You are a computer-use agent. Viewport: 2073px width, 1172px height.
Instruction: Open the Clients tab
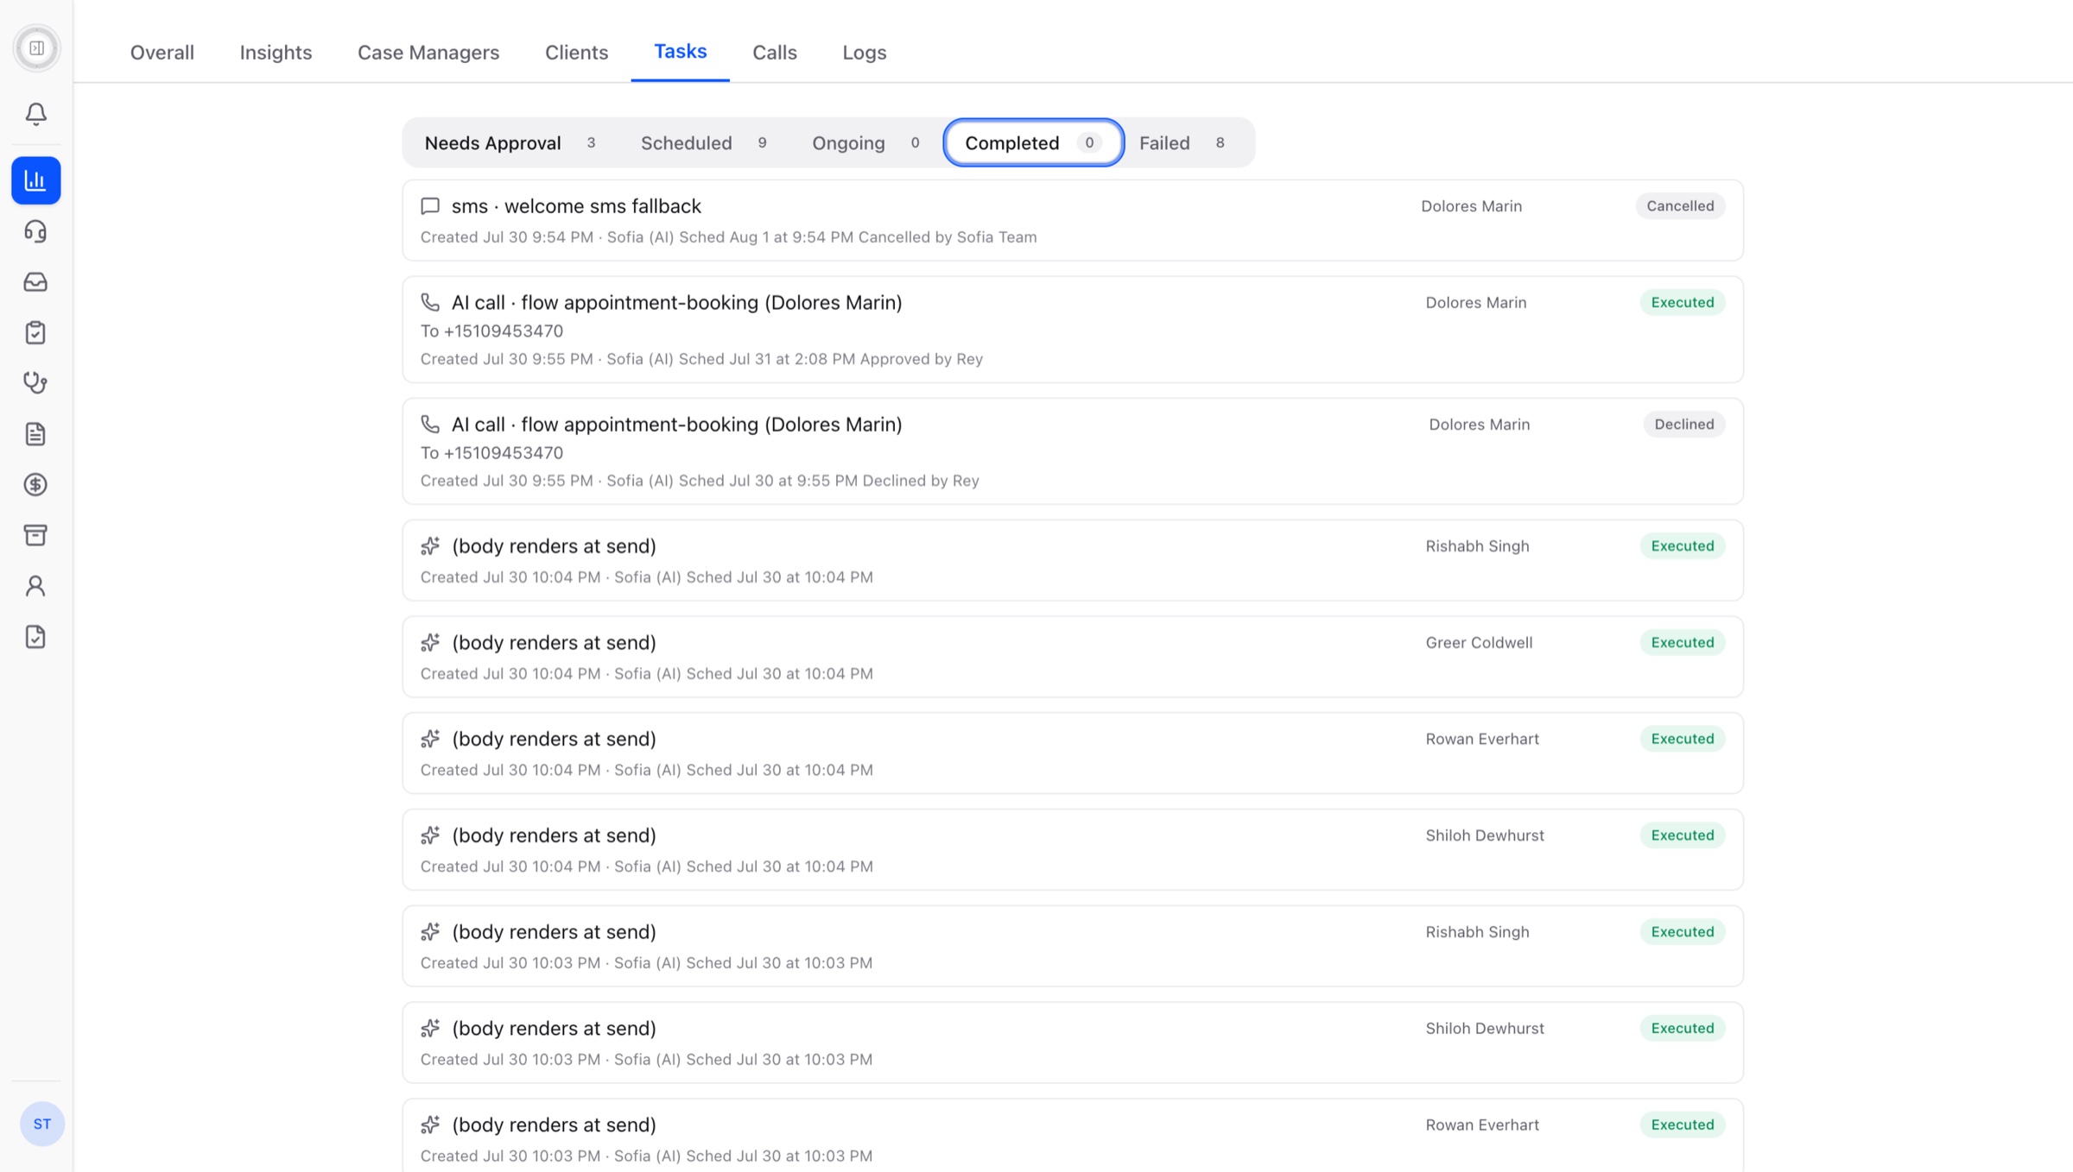click(x=577, y=52)
